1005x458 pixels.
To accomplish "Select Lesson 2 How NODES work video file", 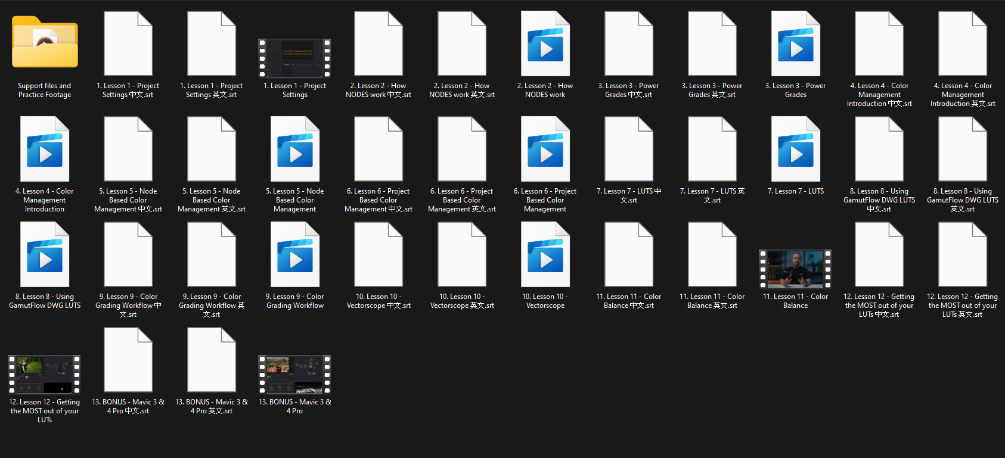I will [545, 44].
